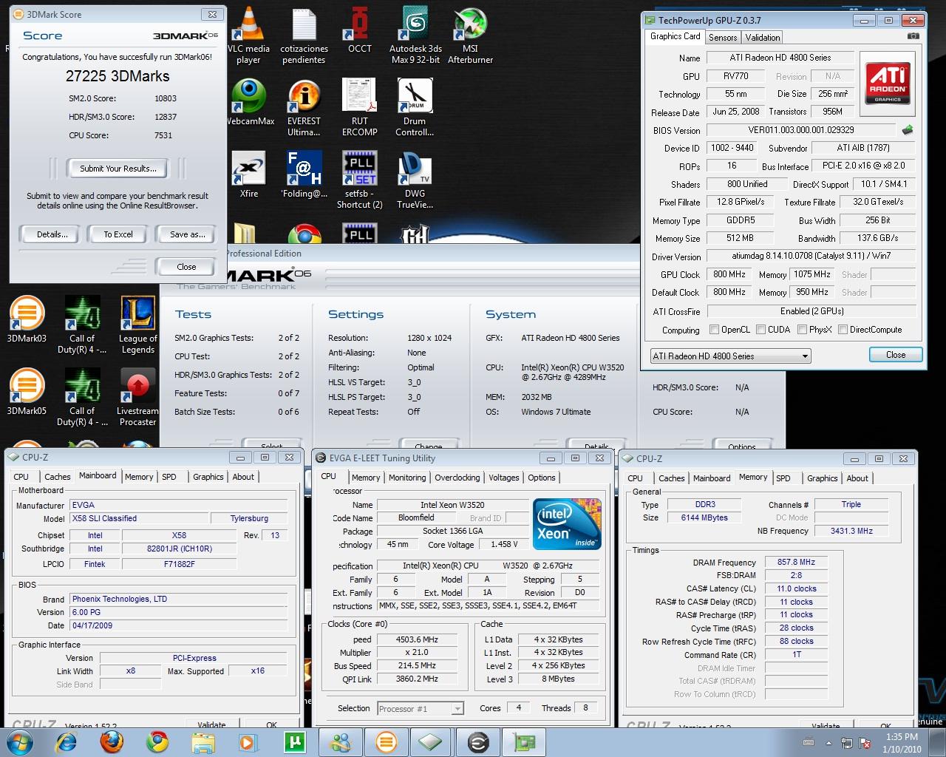The height and width of the screenshot is (757, 946).
Task: Open EVEREST Ultimate desktop shortcut
Action: coord(304,107)
